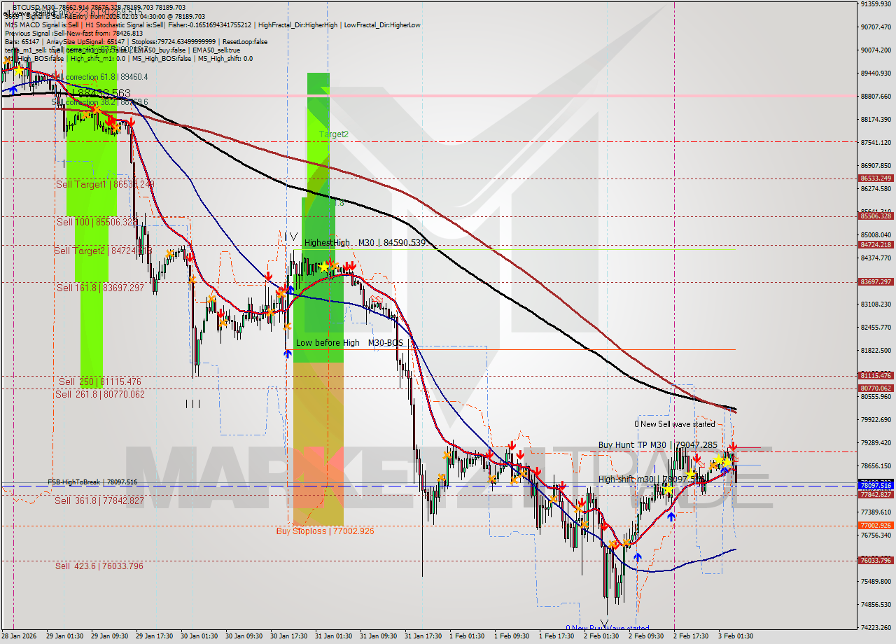Viewport: 896px width, 644px height.
Task: Click the red 84724.218 price label on the axis
Action: click(x=876, y=245)
